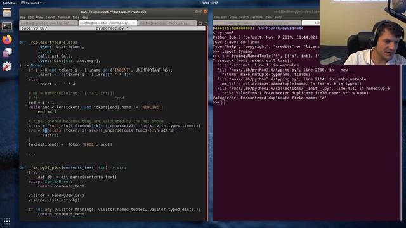
Task: Click the 'Traceback (most recent call last):' line
Action: (x=252, y=61)
